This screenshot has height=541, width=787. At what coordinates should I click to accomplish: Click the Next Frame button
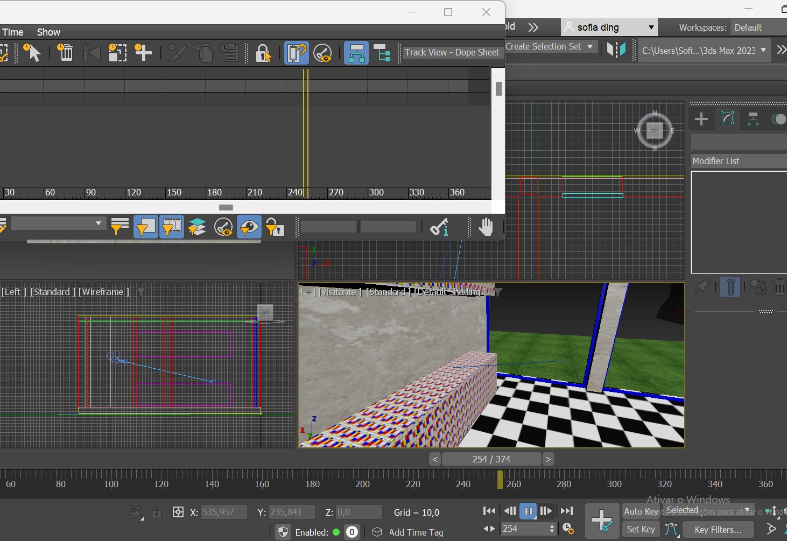pyautogui.click(x=546, y=511)
